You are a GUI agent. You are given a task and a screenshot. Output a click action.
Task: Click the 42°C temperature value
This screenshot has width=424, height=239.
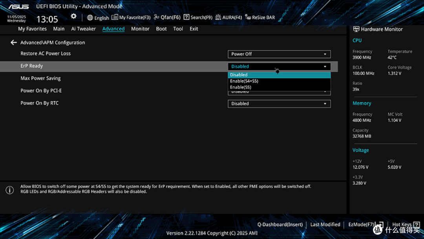click(x=392, y=57)
